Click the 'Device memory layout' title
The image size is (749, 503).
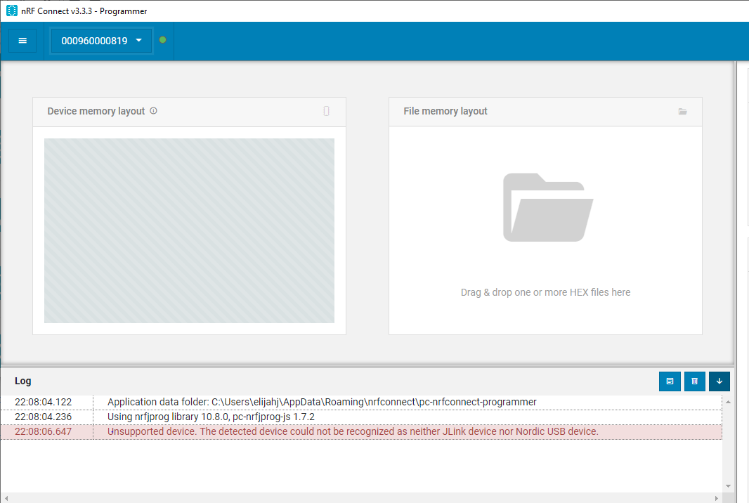96,111
